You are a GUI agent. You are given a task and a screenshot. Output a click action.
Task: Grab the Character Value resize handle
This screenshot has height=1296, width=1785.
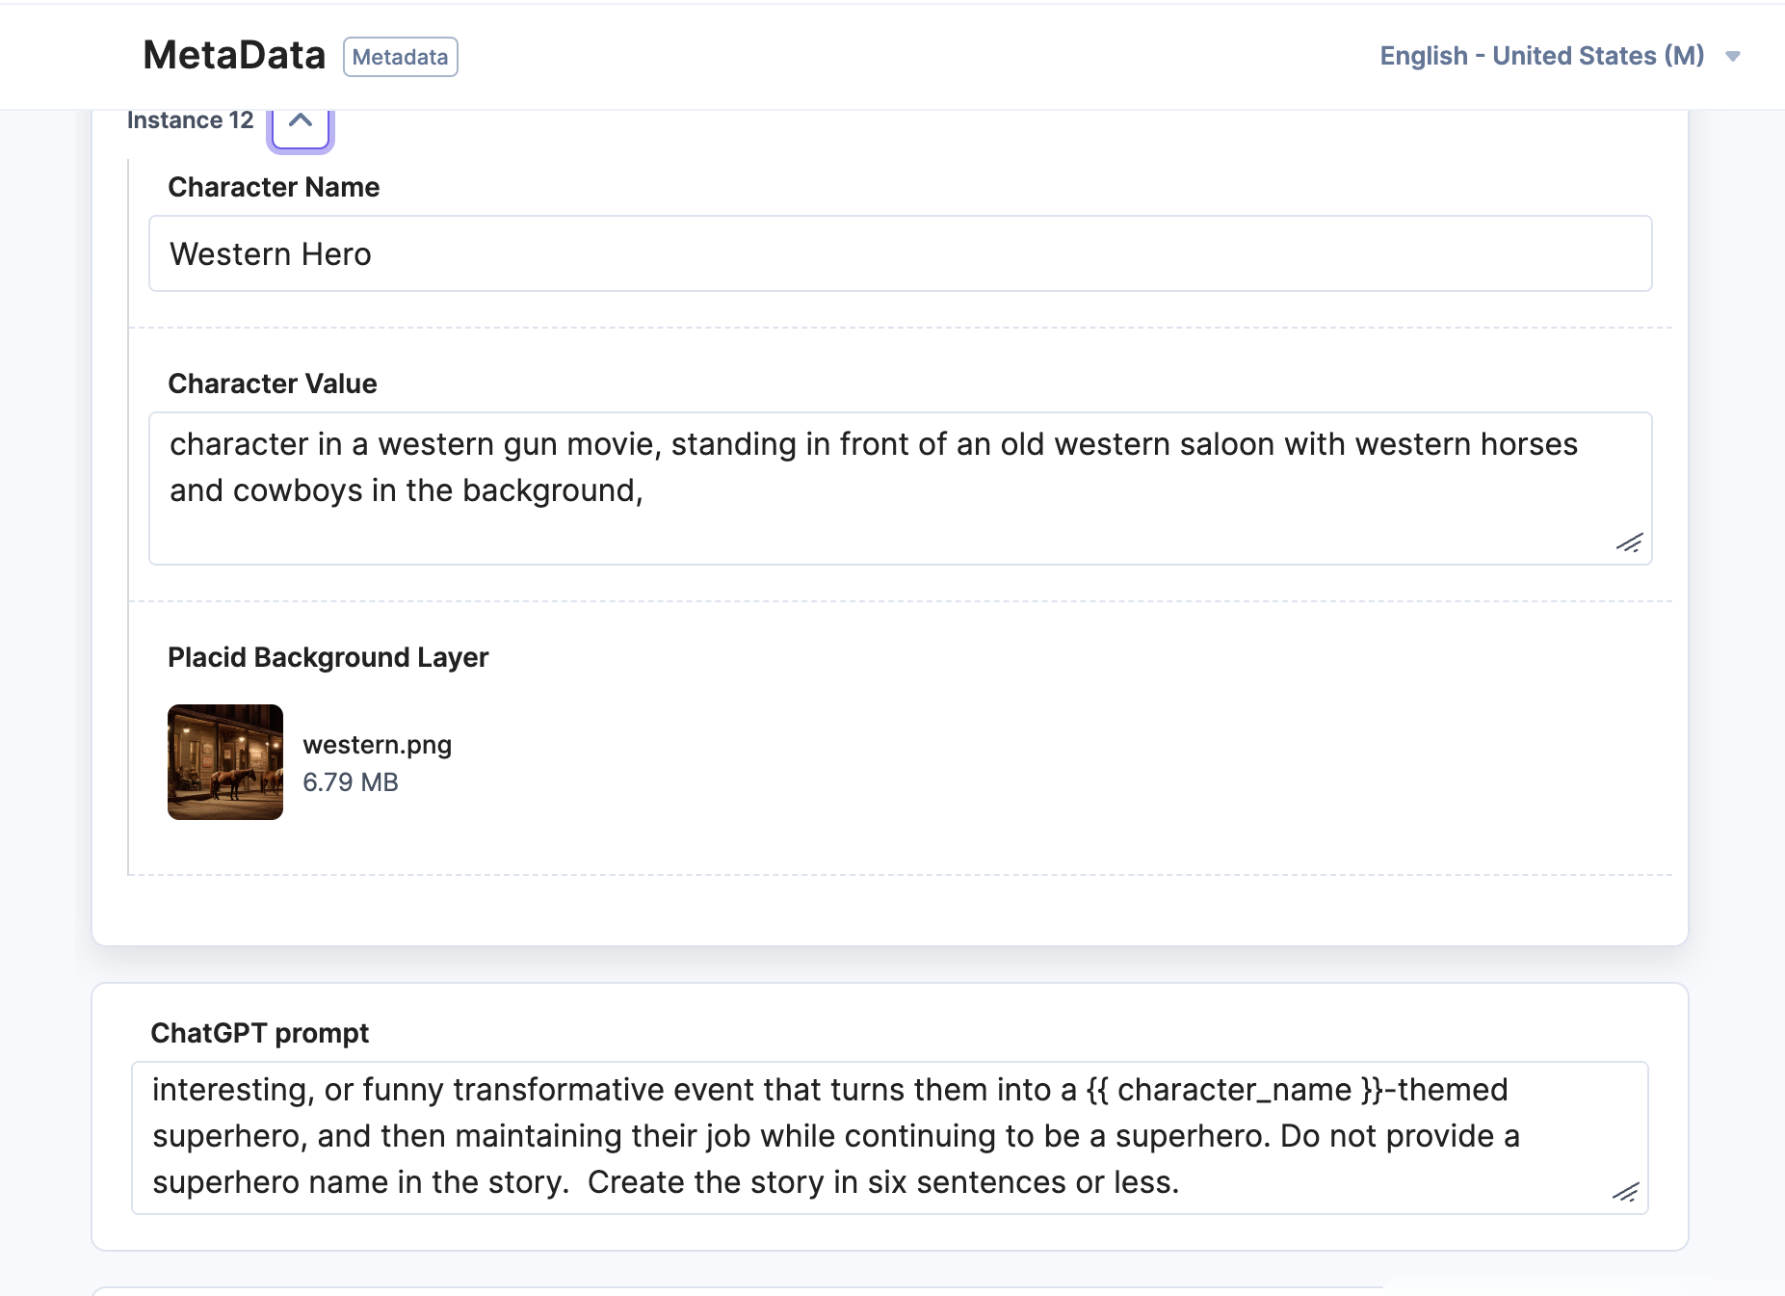click(1629, 542)
